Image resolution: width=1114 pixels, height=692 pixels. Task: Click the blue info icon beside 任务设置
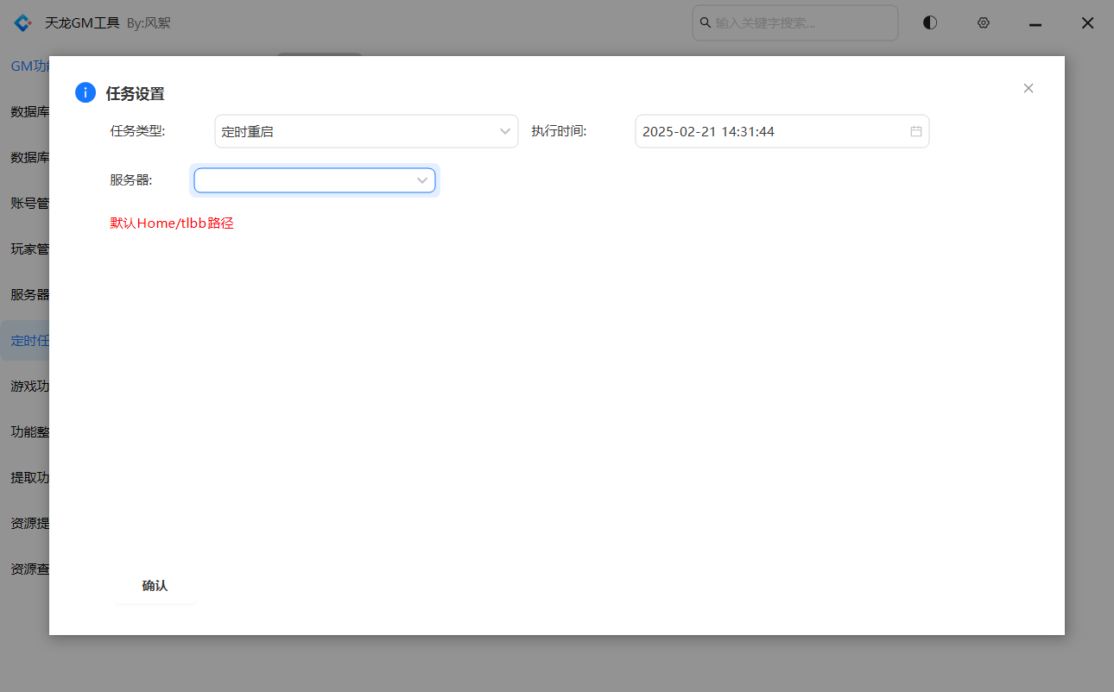[x=85, y=92]
